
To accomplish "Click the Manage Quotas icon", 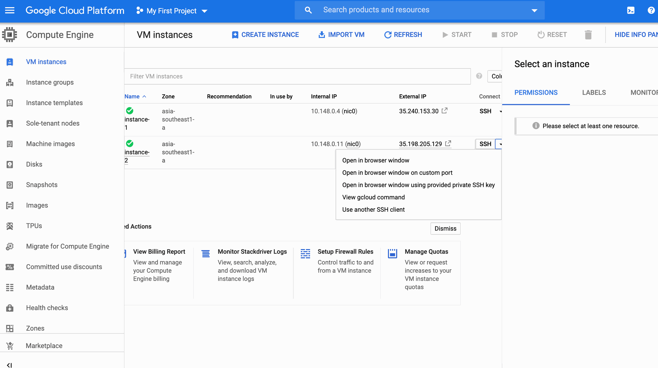I will point(392,254).
